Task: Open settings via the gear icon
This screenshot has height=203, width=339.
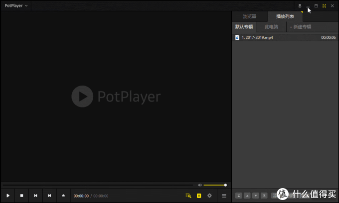Action: pyautogui.click(x=209, y=196)
